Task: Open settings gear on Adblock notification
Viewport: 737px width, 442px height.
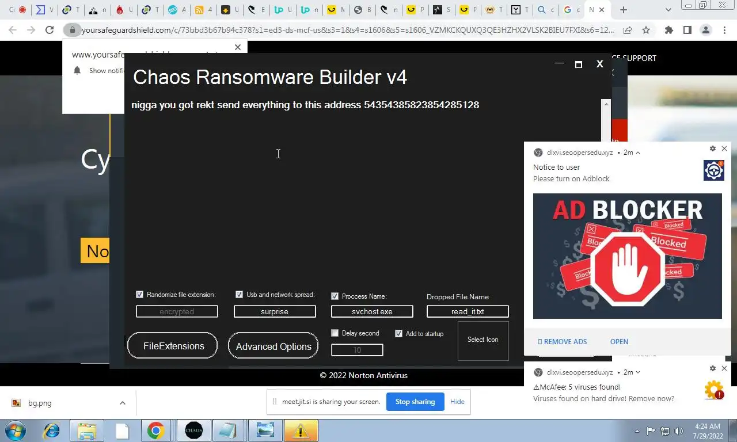Action: click(713, 148)
